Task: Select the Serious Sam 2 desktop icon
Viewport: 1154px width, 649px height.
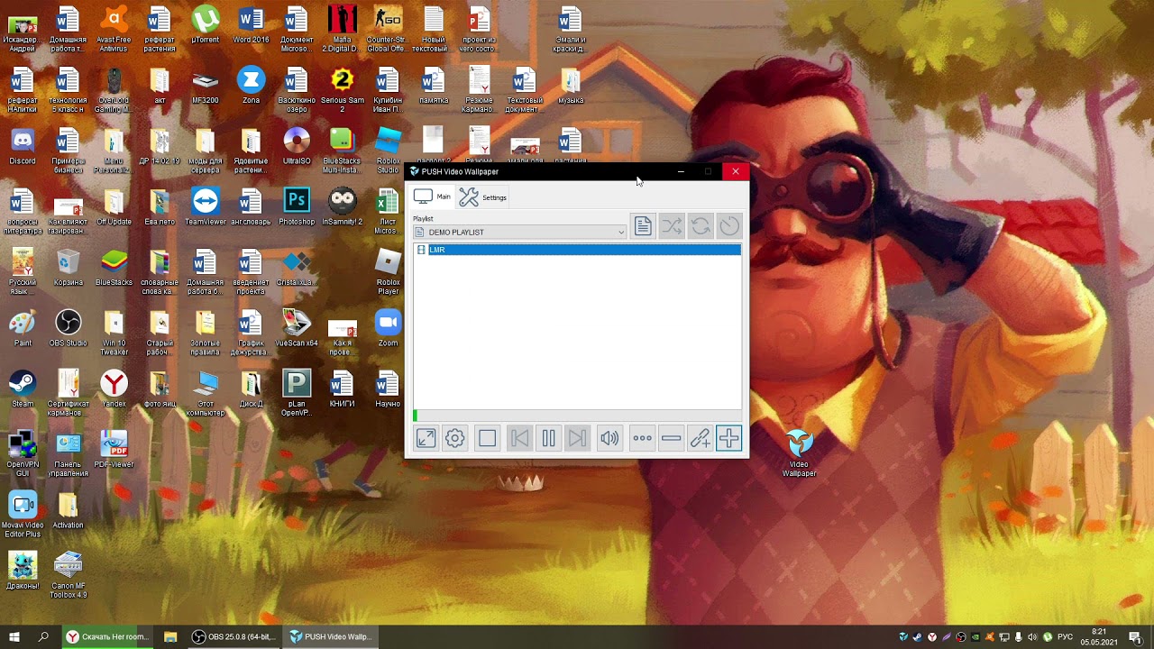Action: point(342,90)
